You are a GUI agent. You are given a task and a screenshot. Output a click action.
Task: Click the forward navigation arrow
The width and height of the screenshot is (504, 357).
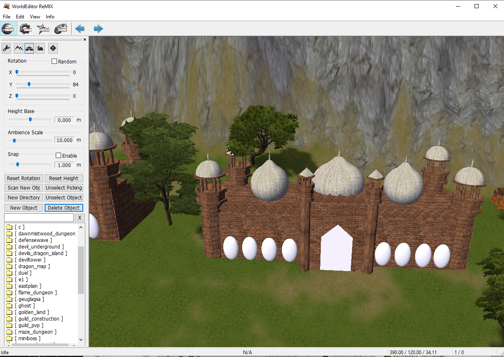coord(98,29)
